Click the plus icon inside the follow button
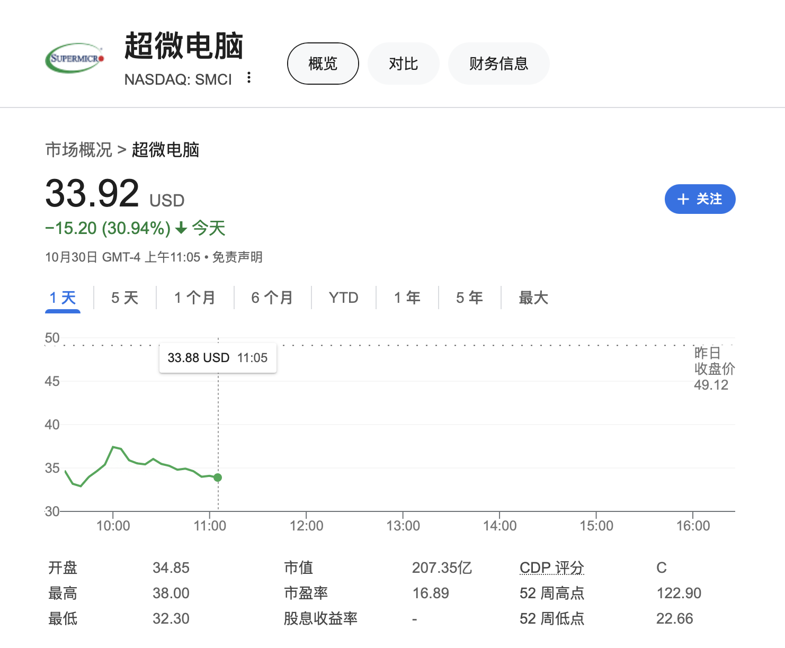785x648 pixels. click(683, 200)
